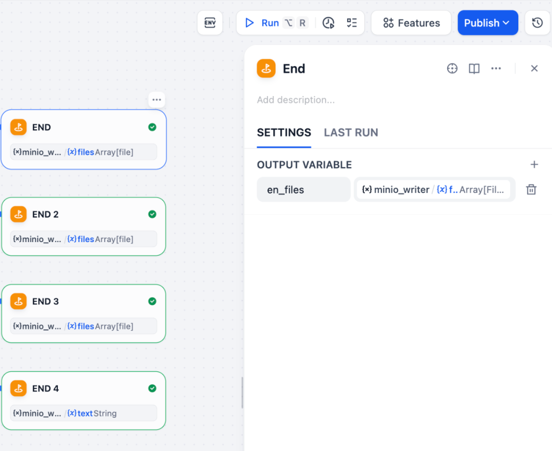The image size is (552, 451).
Task: Open the Run keyboard shortcut R badge
Action: coord(302,22)
